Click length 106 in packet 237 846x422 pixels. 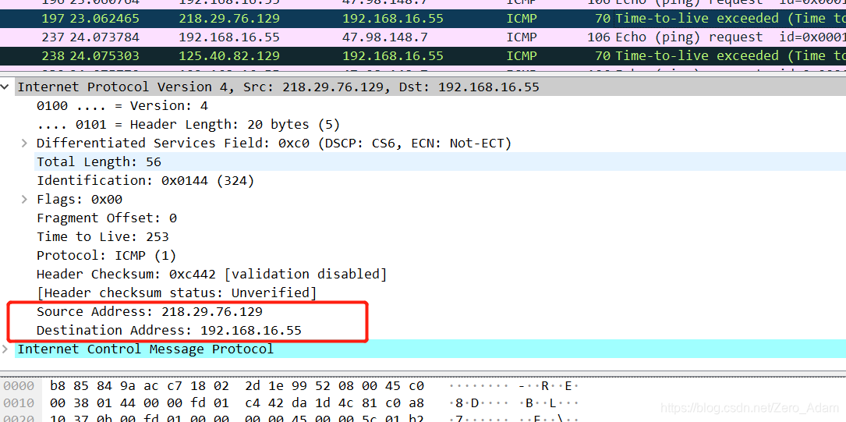[599, 37]
